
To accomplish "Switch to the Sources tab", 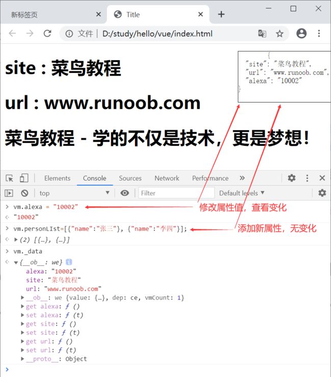I will point(130,178).
